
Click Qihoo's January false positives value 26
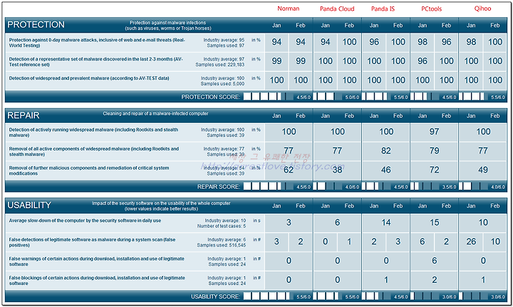[471, 242]
